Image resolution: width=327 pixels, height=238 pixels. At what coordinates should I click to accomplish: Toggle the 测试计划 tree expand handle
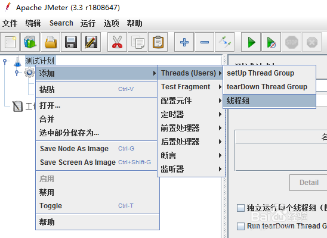tap(5, 61)
